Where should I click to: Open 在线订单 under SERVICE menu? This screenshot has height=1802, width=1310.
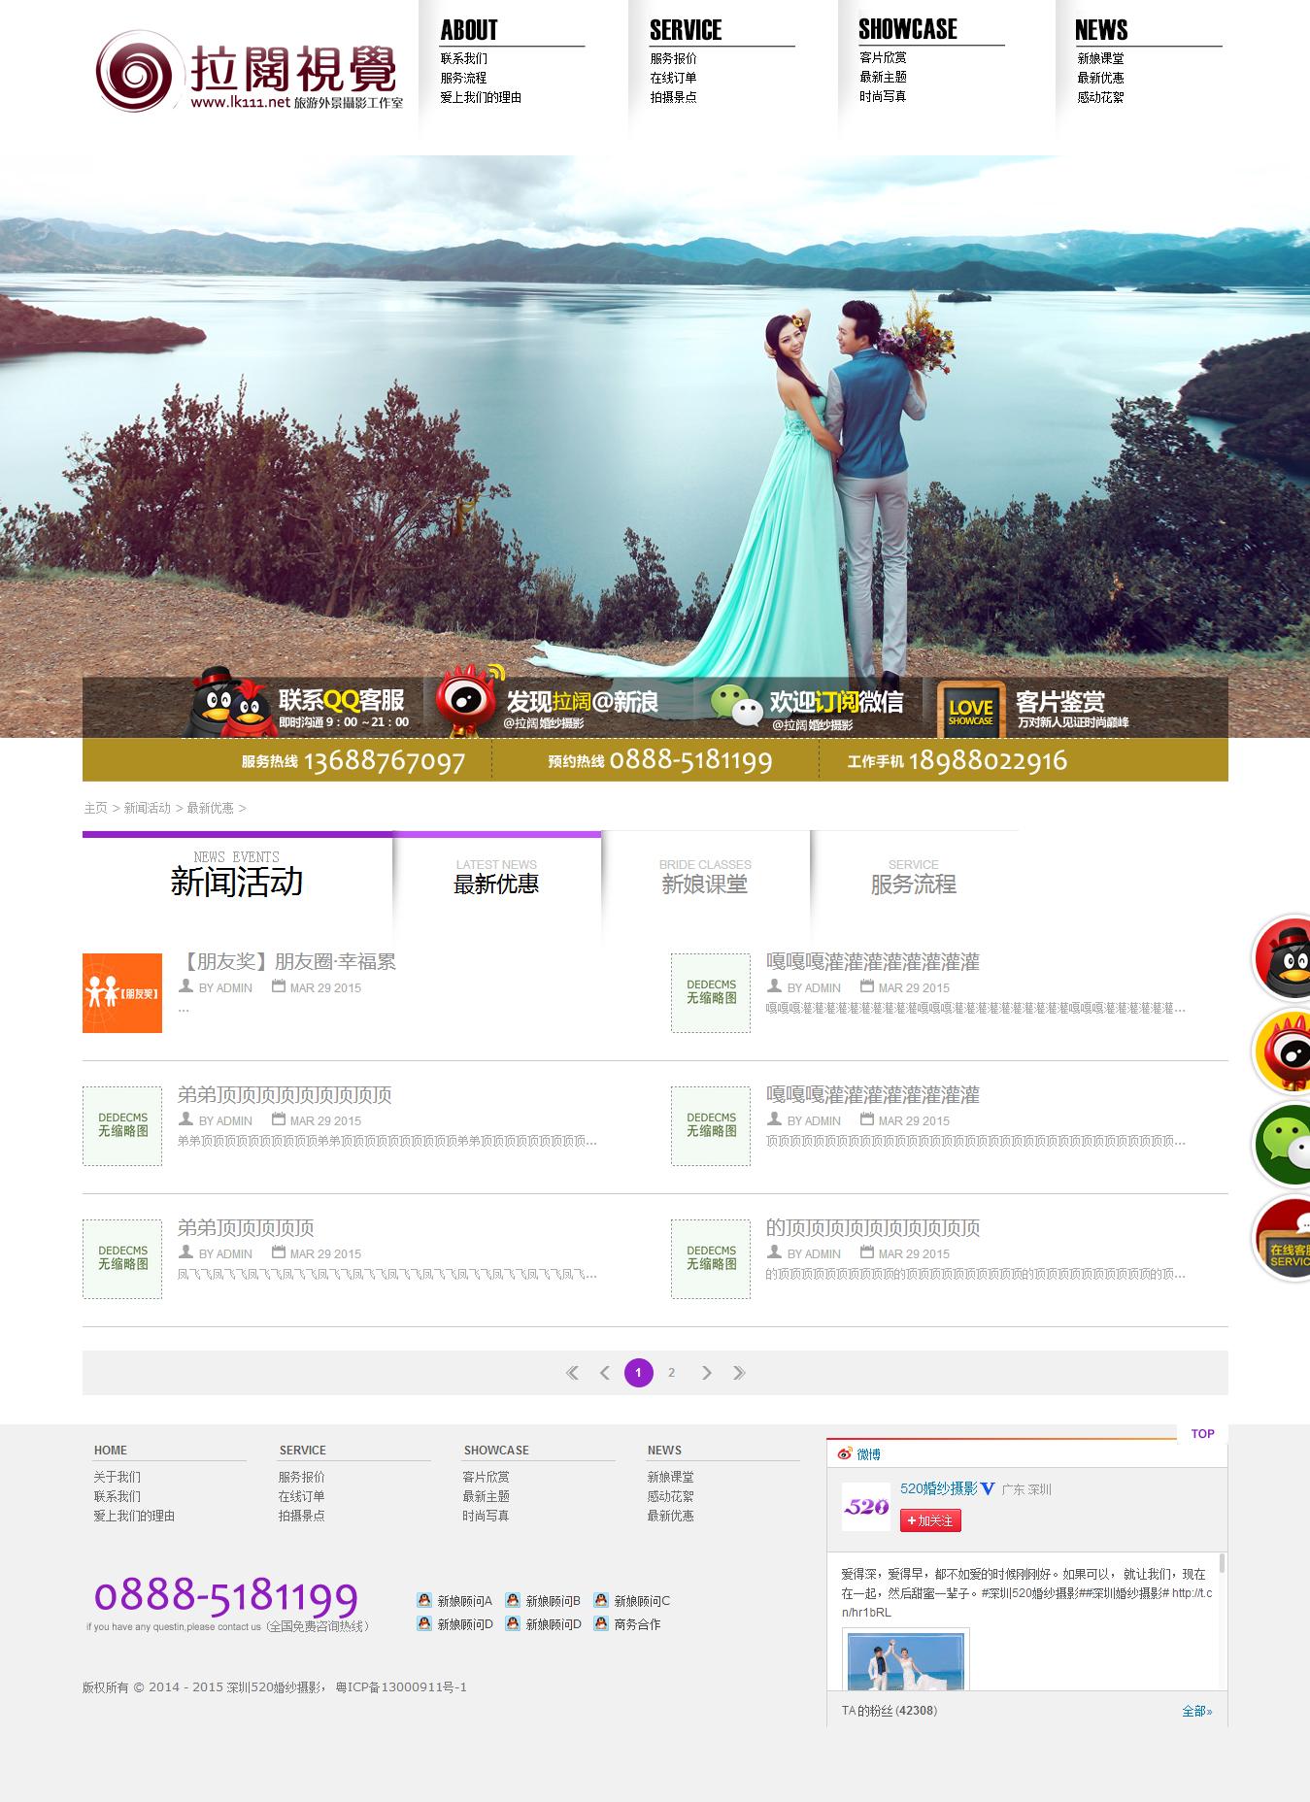click(673, 78)
